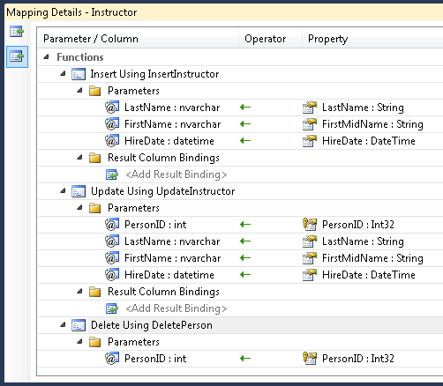443x386 pixels.
Task: Click the Delete Using DeletePerson function icon
Action: click(x=79, y=325)
